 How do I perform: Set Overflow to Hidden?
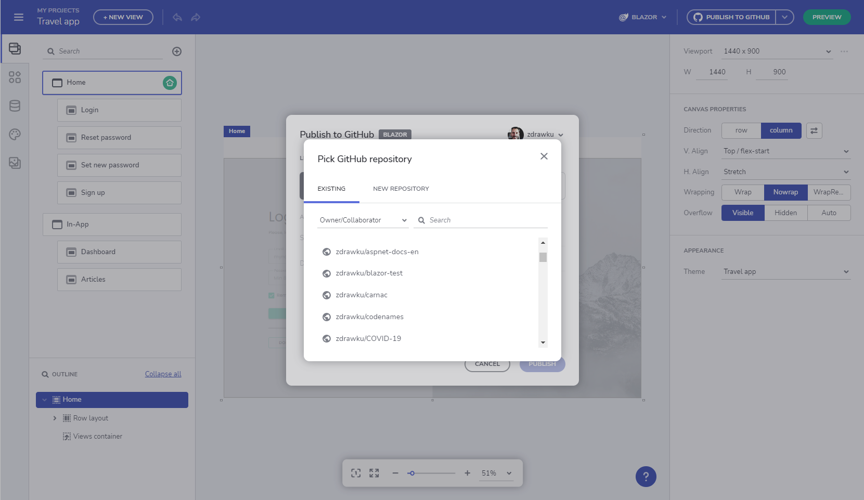pos(785,213)
